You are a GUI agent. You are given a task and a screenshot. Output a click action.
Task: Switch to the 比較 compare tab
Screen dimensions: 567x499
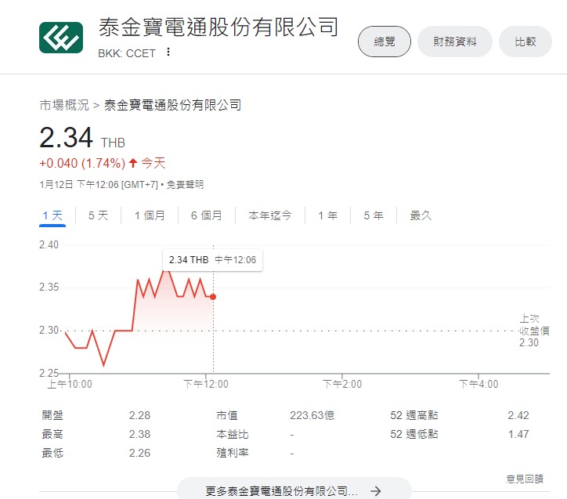tap(525, 42)
